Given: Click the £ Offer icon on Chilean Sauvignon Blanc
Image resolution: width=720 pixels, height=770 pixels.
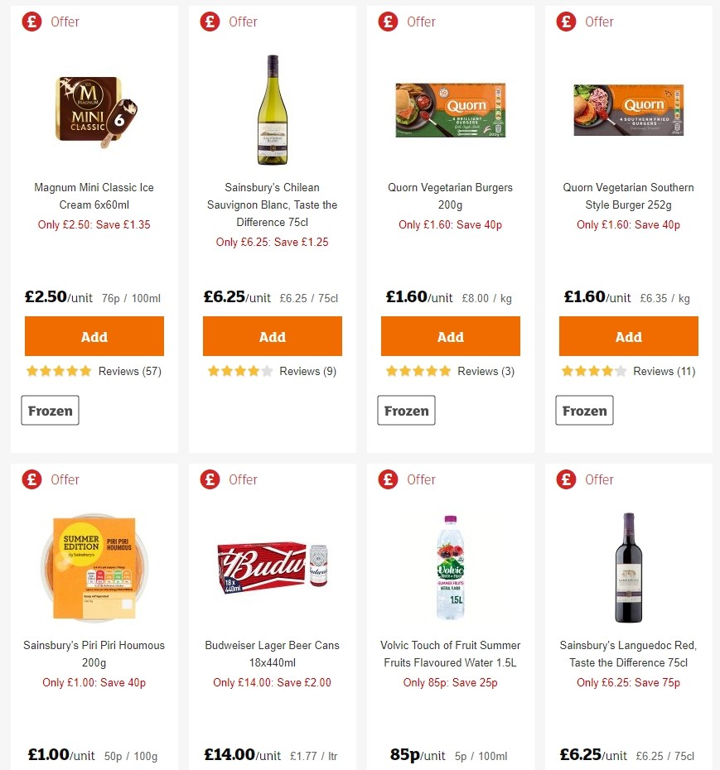Looking at the screenshot, I should [210, 22].
